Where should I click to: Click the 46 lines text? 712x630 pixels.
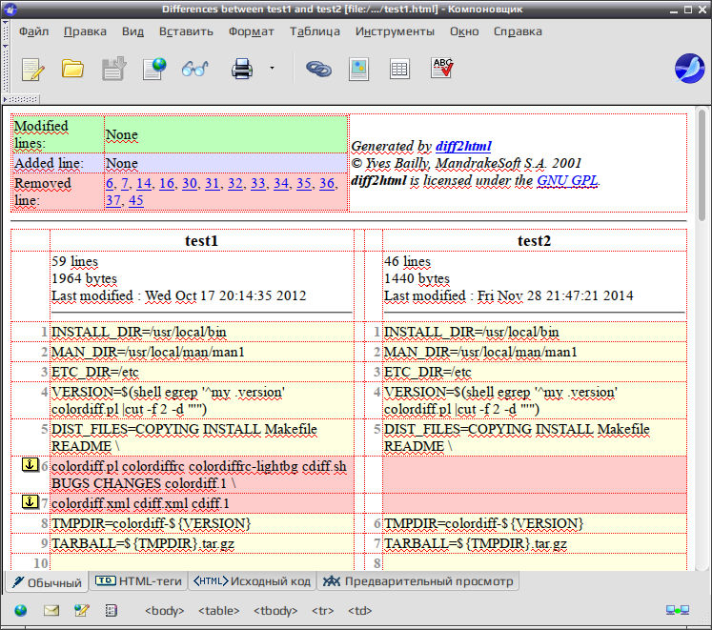click(x=407, y=261)
